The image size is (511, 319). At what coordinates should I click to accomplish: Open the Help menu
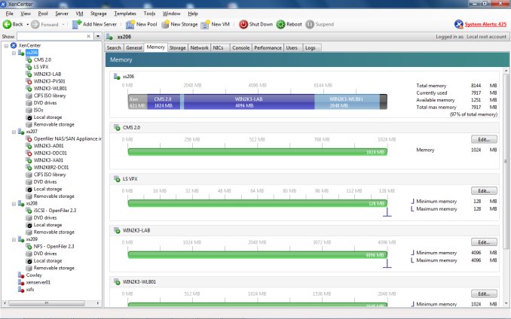point(193,14)
